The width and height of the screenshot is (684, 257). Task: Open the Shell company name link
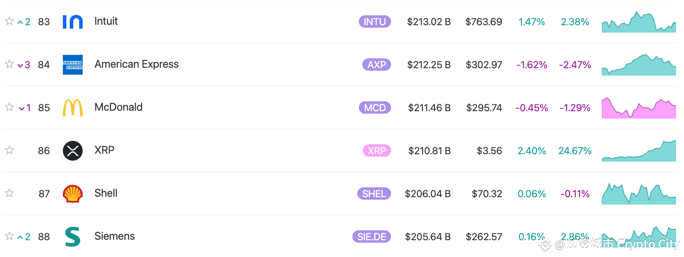(x=106, y=193)
